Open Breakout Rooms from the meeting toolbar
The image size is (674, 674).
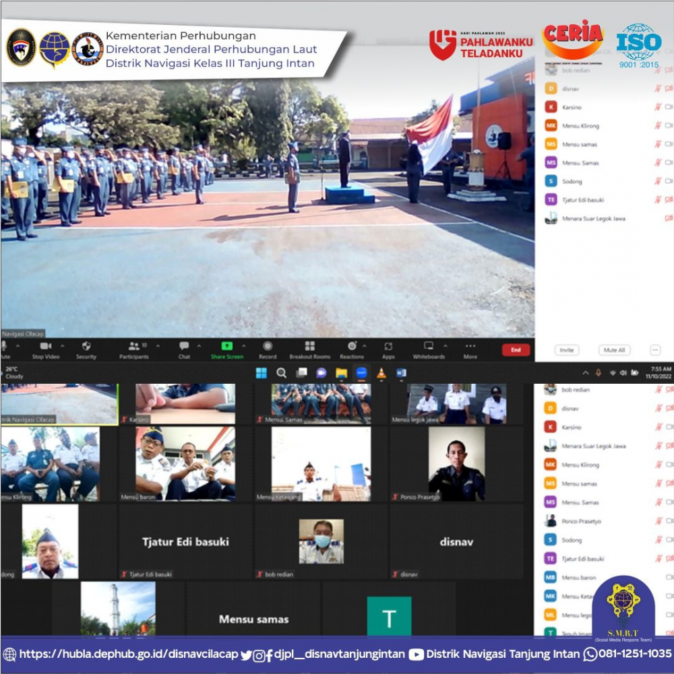point(310,350)
